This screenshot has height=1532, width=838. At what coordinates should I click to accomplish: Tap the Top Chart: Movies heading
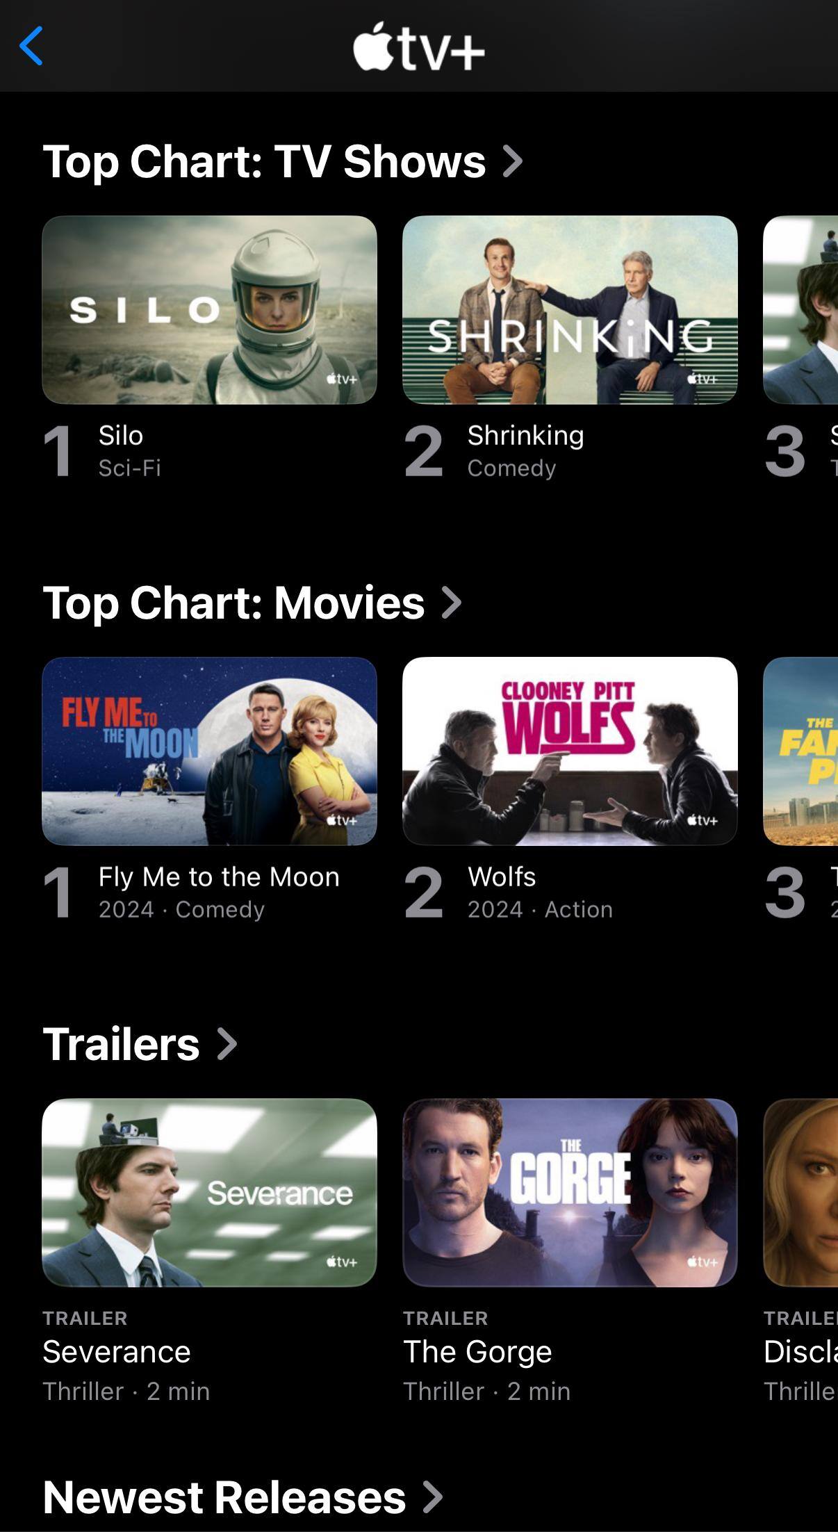(233, 602)
